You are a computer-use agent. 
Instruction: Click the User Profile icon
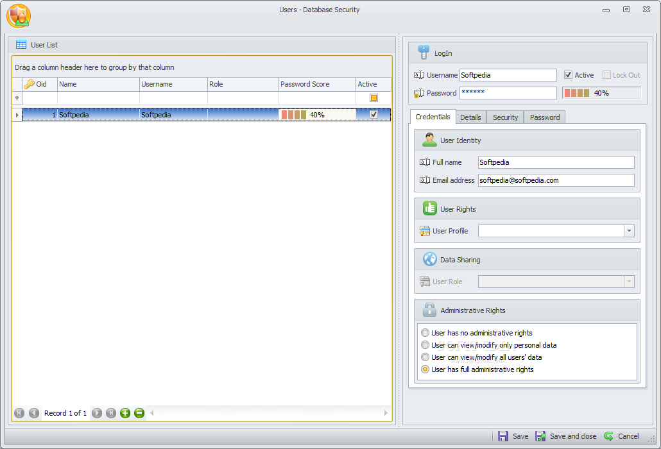point(424,231)
